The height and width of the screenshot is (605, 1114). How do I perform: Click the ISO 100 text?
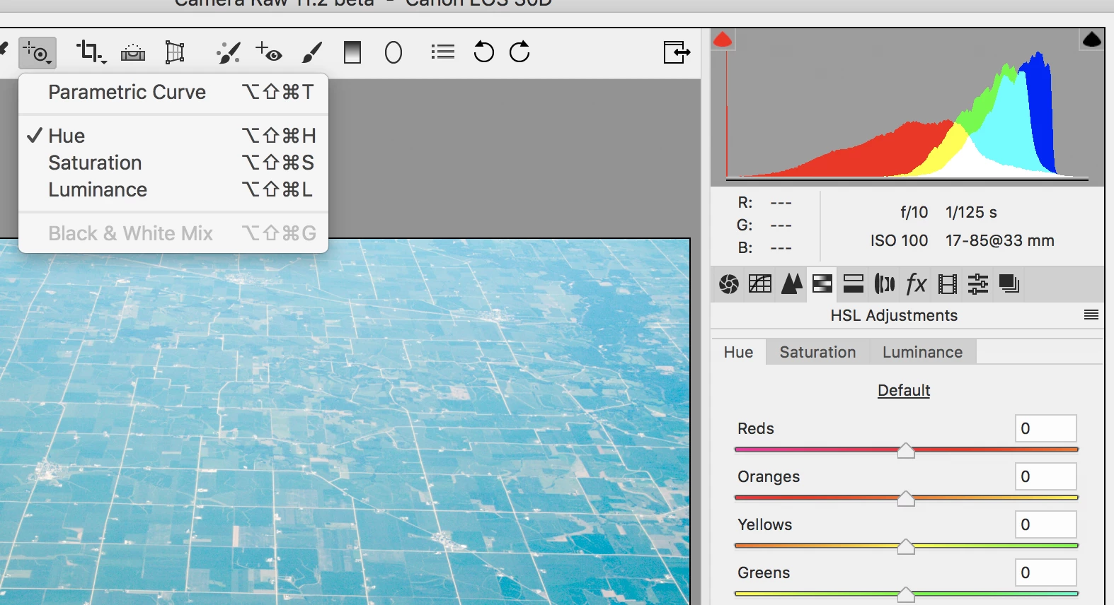[x=899, y=241]
